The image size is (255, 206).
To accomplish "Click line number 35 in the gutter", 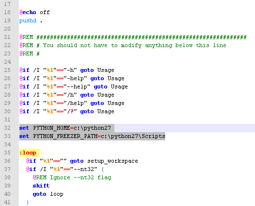I will point(7,153).
